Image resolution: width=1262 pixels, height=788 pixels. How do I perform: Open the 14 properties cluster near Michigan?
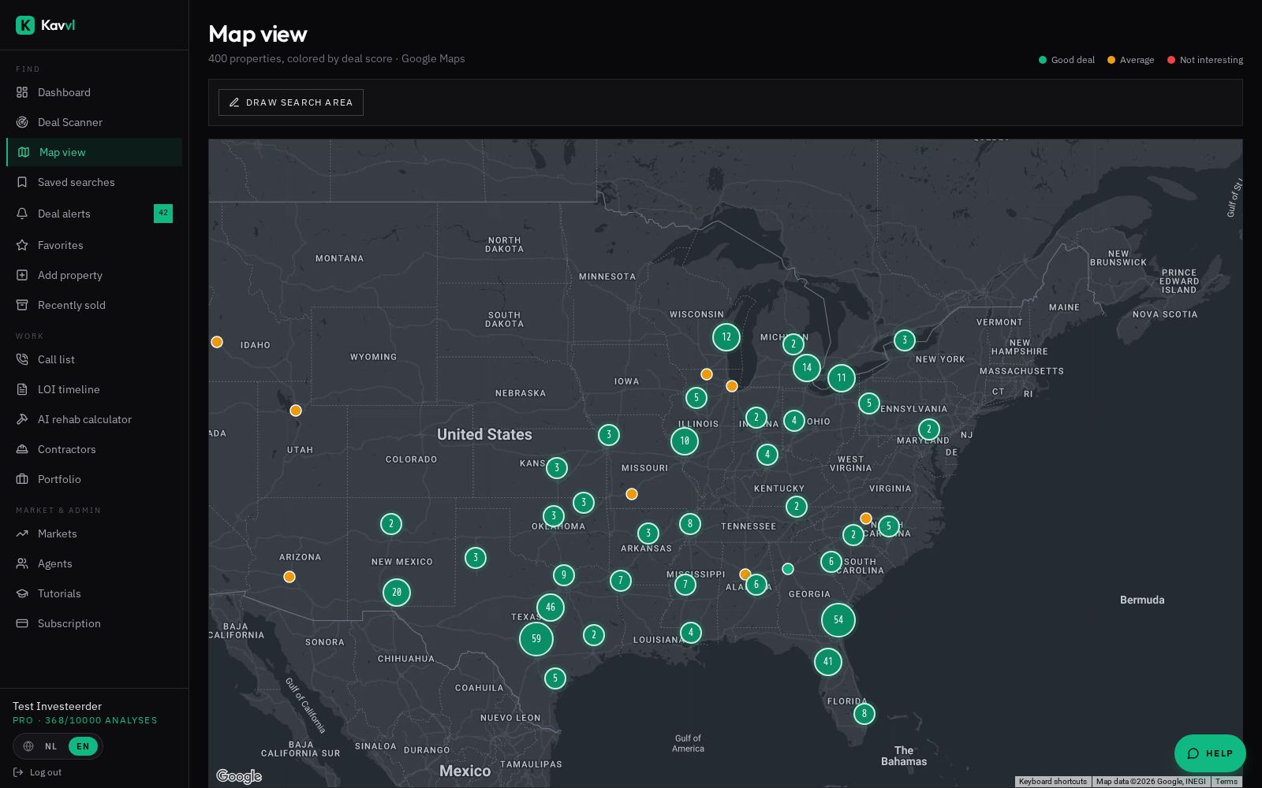click(807, 367)
